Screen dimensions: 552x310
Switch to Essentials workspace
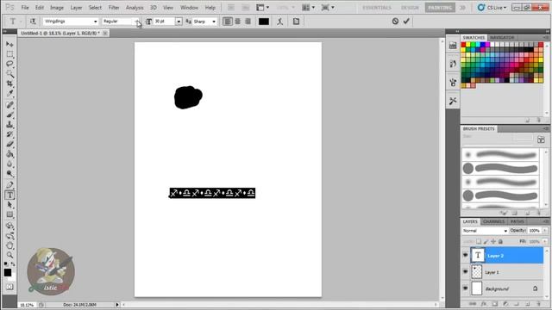377,8
